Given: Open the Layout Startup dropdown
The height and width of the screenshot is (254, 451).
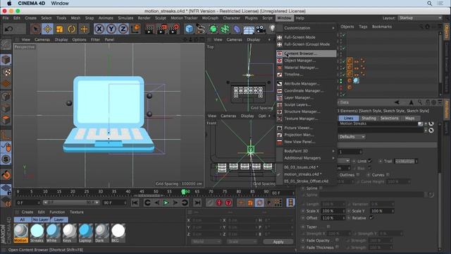Looking at the screenshot, I should pyautogui.click(x=420, y=18).
